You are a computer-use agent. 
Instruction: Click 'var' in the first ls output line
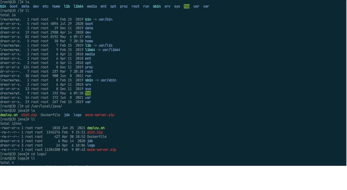pyautogui.click(x=206, y=7)
